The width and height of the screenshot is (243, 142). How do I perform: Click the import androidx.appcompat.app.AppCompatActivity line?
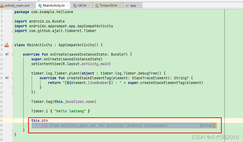pos(64,26)
